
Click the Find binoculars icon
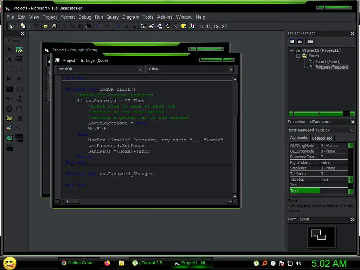click(88, 26)
